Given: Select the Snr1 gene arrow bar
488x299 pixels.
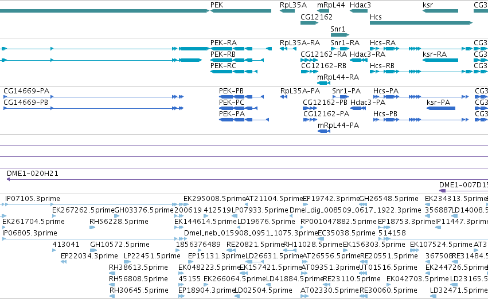Looking at the screenshot, I should [340, 35].
